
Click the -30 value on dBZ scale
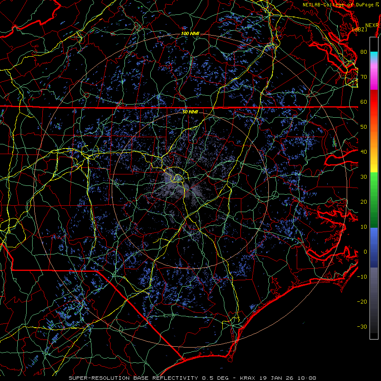[362, 326]
